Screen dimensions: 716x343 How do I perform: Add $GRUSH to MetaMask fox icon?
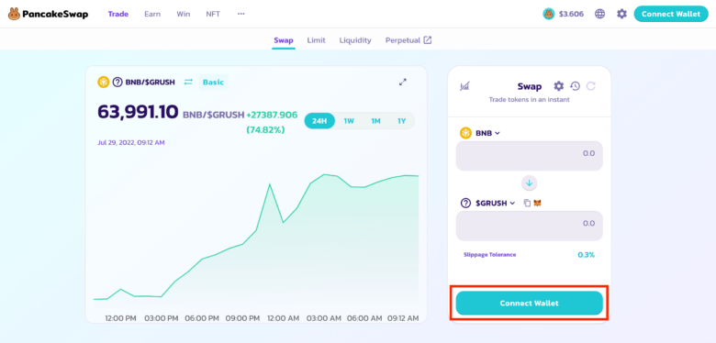click(537, 203)
